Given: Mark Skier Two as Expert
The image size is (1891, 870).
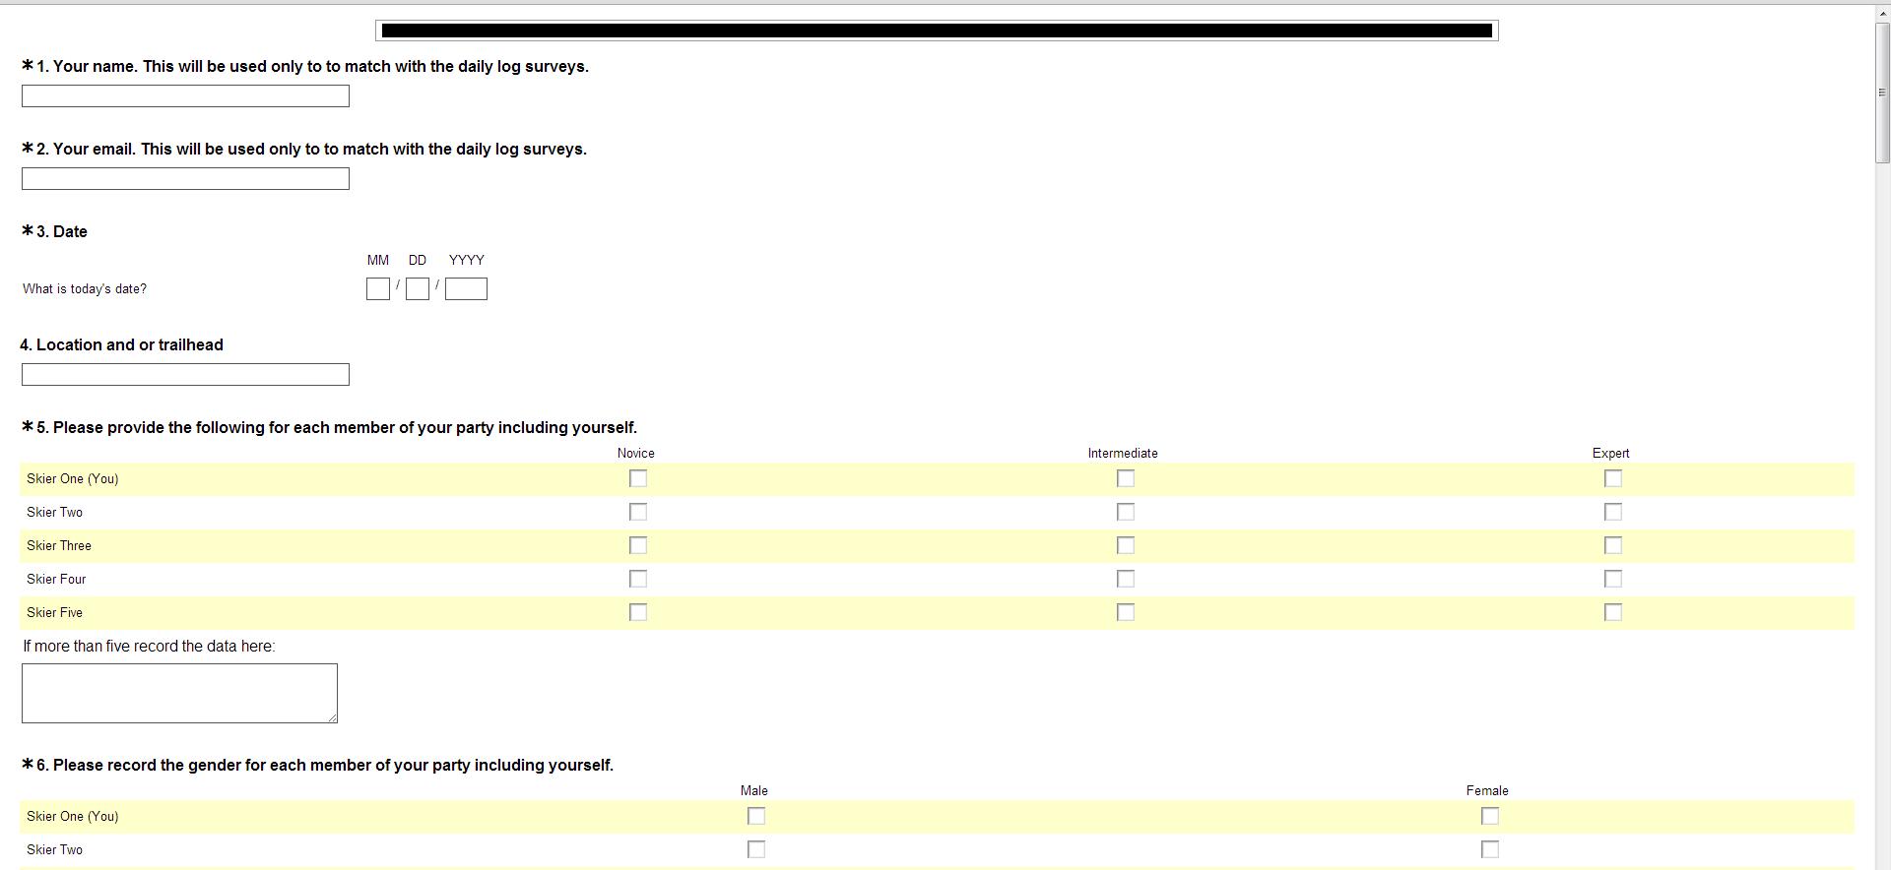Looking at the screenshot, I should 1613,512.
